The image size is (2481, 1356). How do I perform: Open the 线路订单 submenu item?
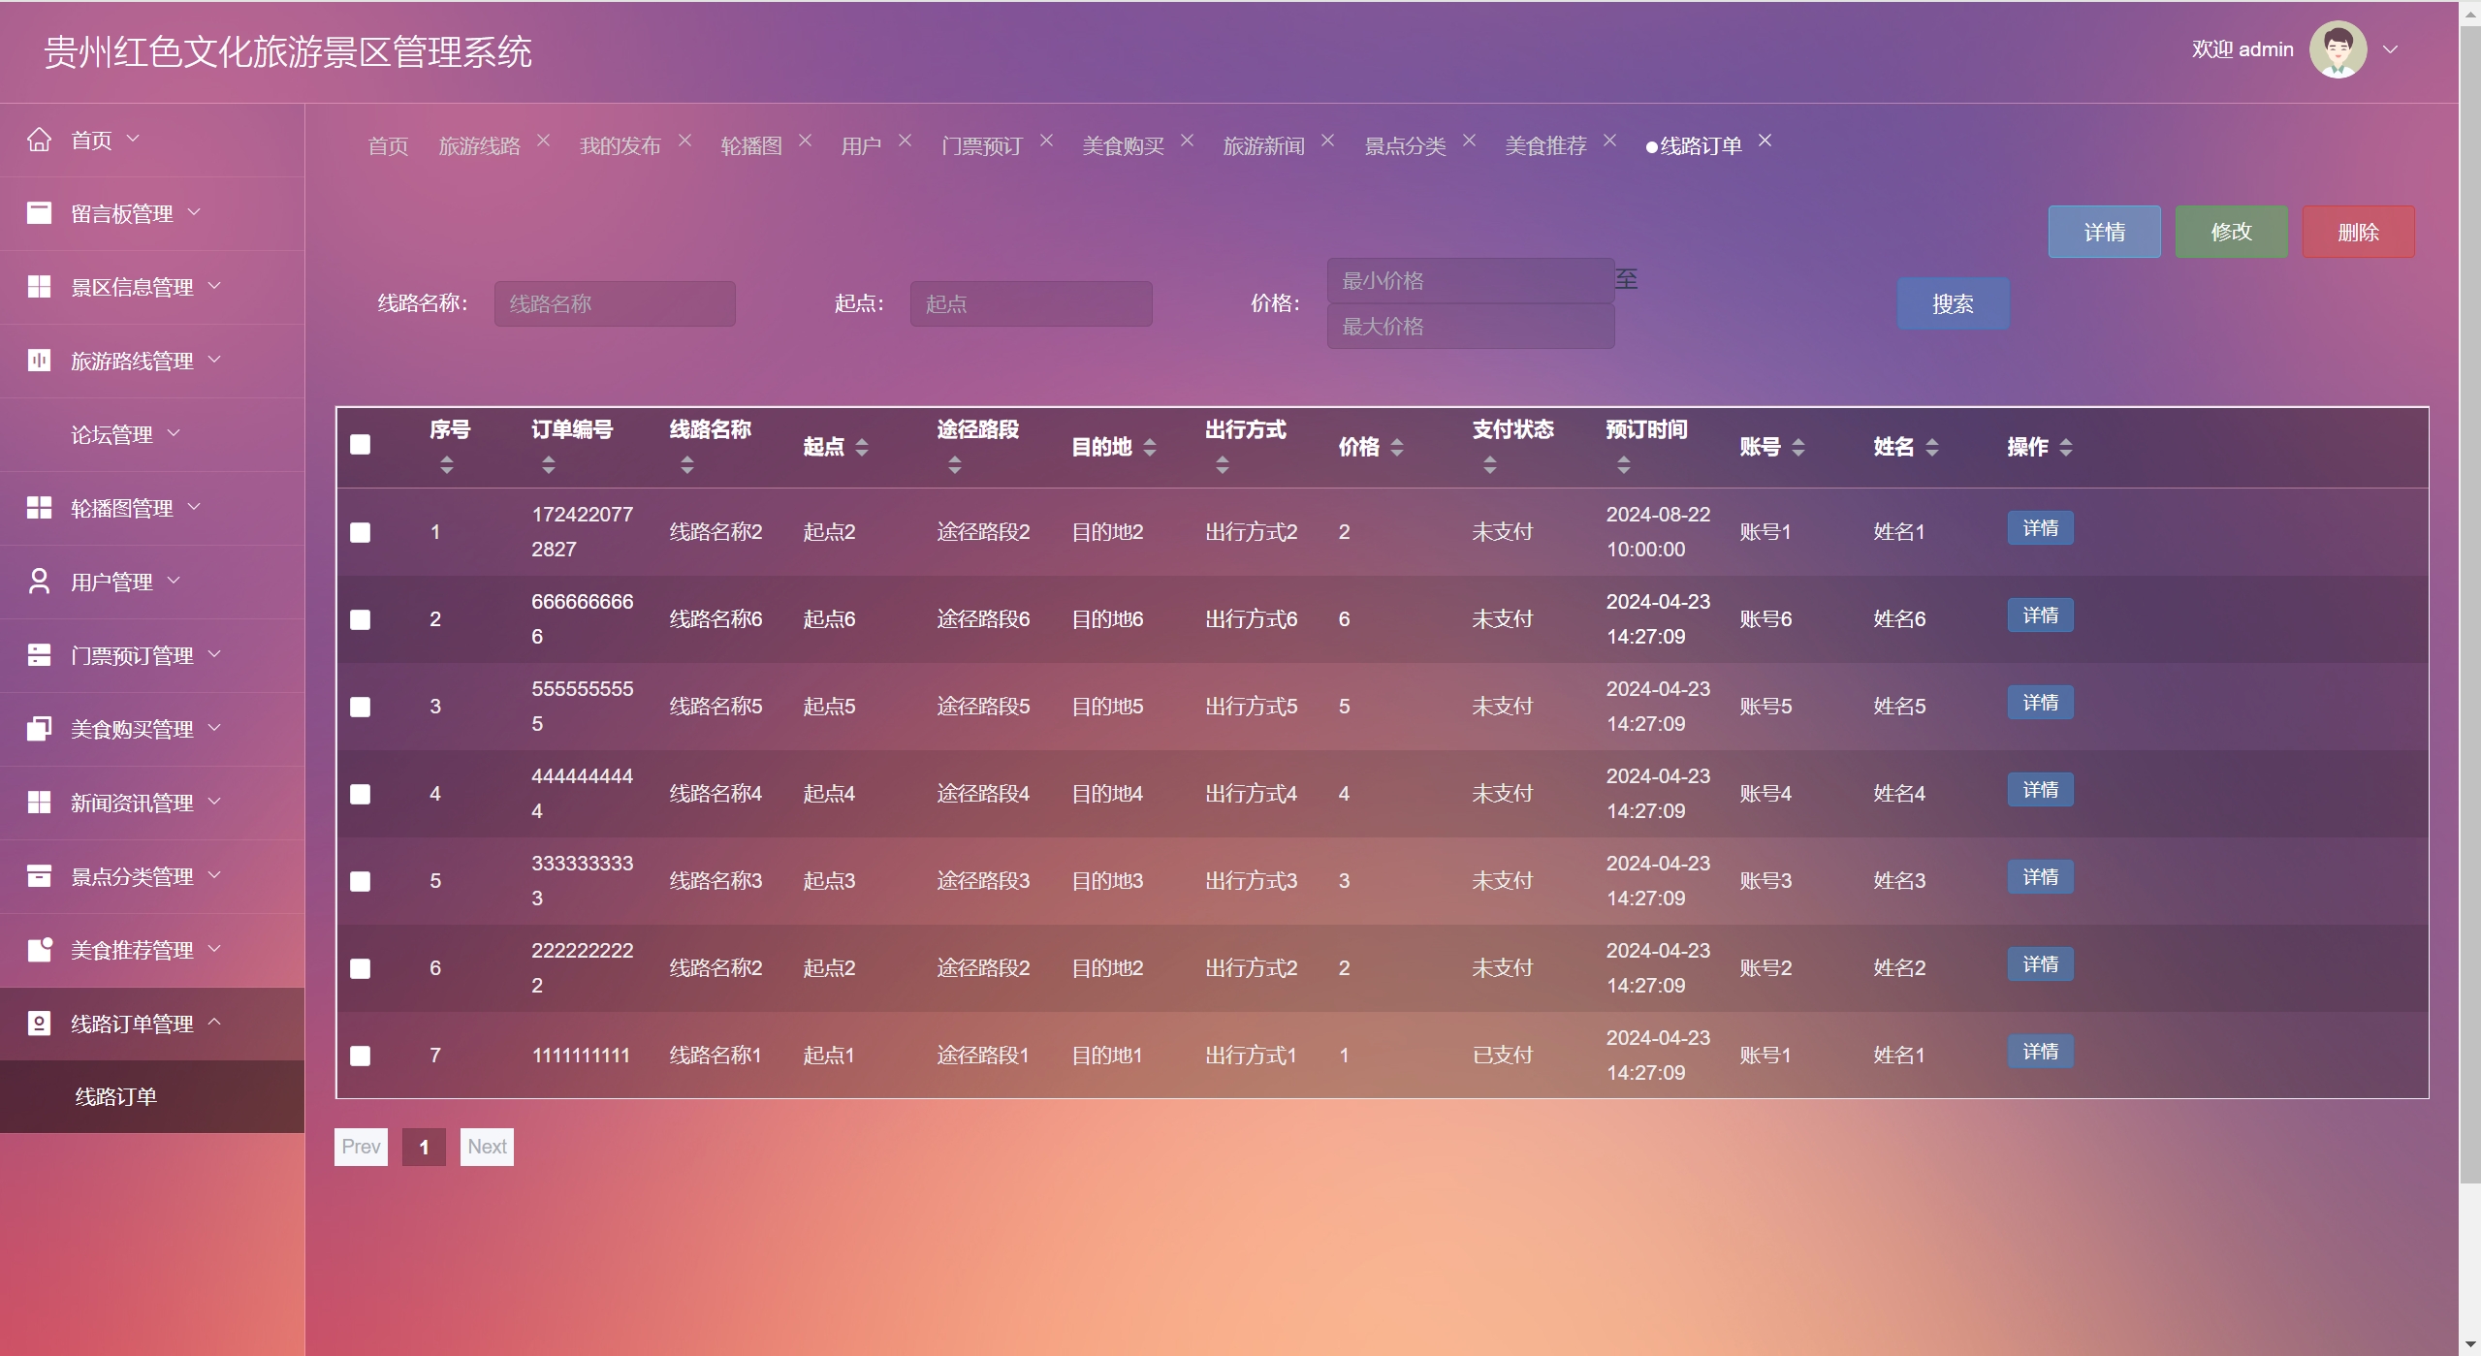(116, 1096)
